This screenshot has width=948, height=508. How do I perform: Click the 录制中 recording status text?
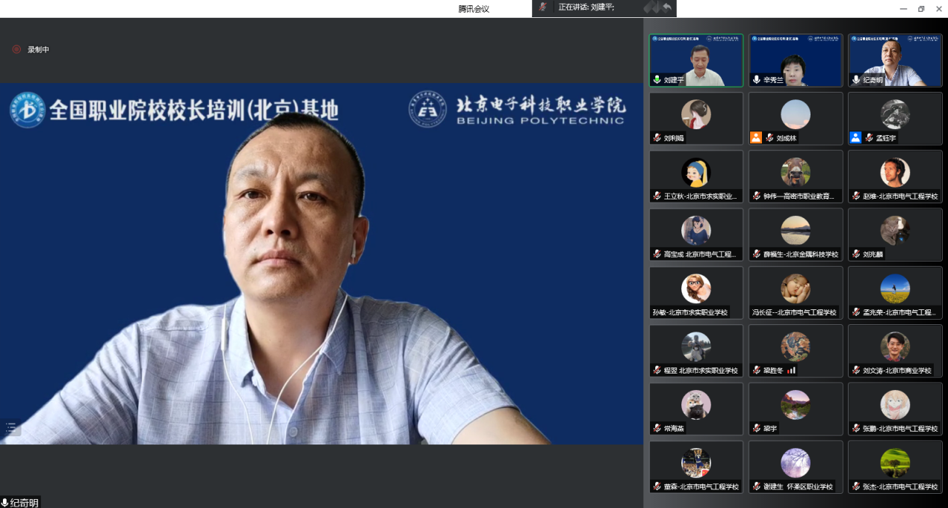coord(38,49)
